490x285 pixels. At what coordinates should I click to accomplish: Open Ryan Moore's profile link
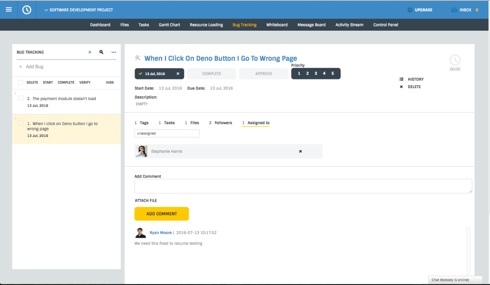160,232
